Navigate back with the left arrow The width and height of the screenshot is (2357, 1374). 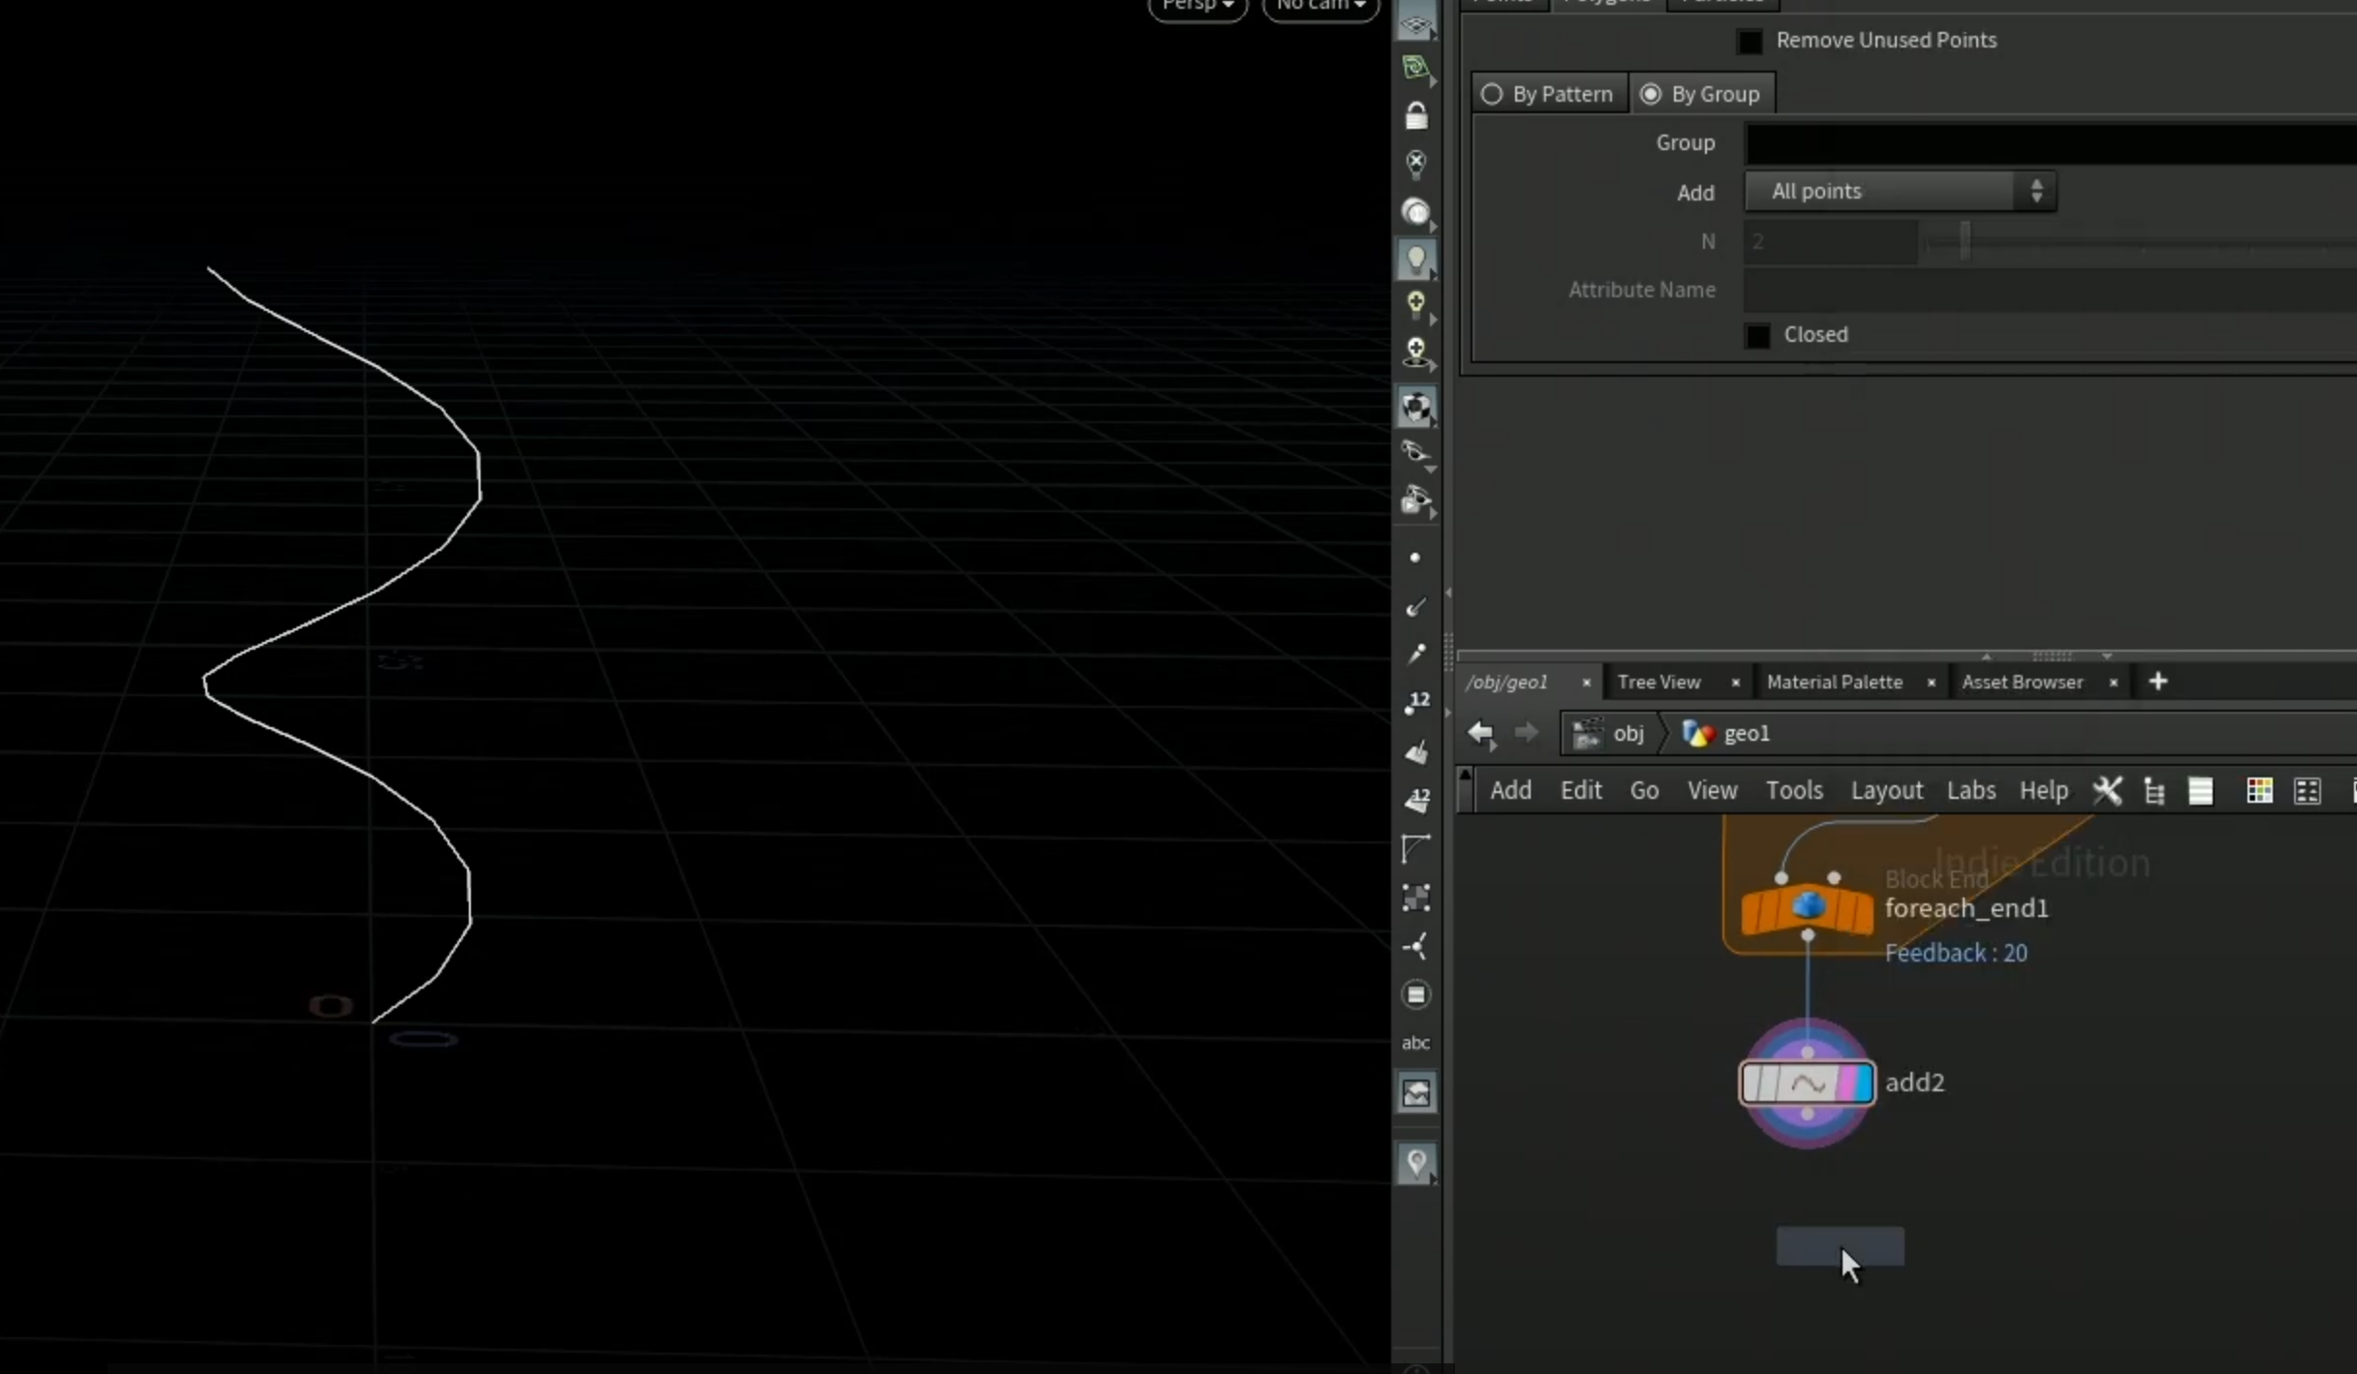[1480, 733]
